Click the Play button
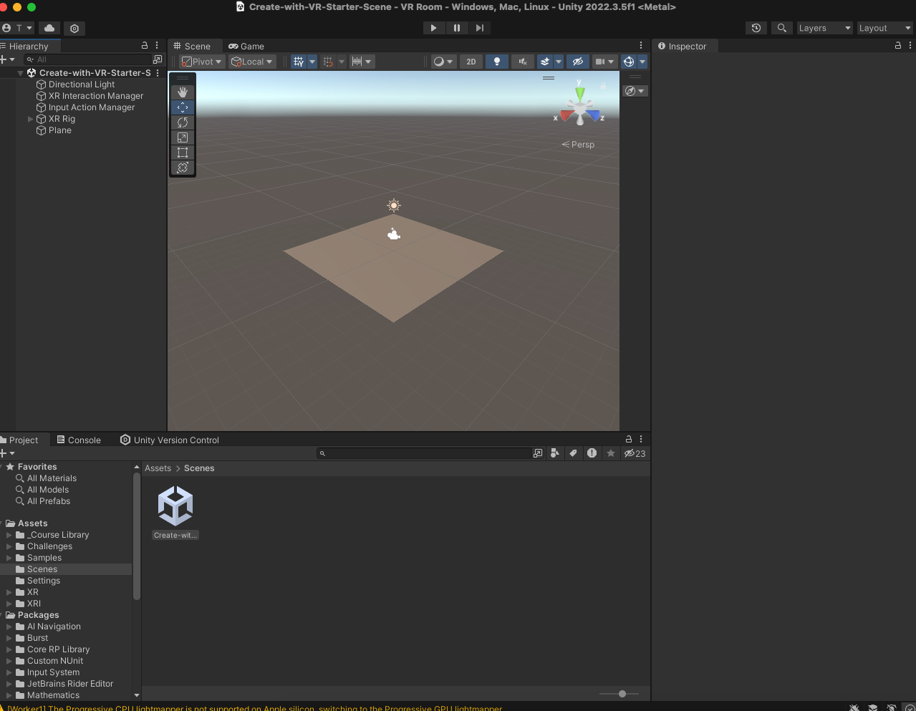 [433, 28]
